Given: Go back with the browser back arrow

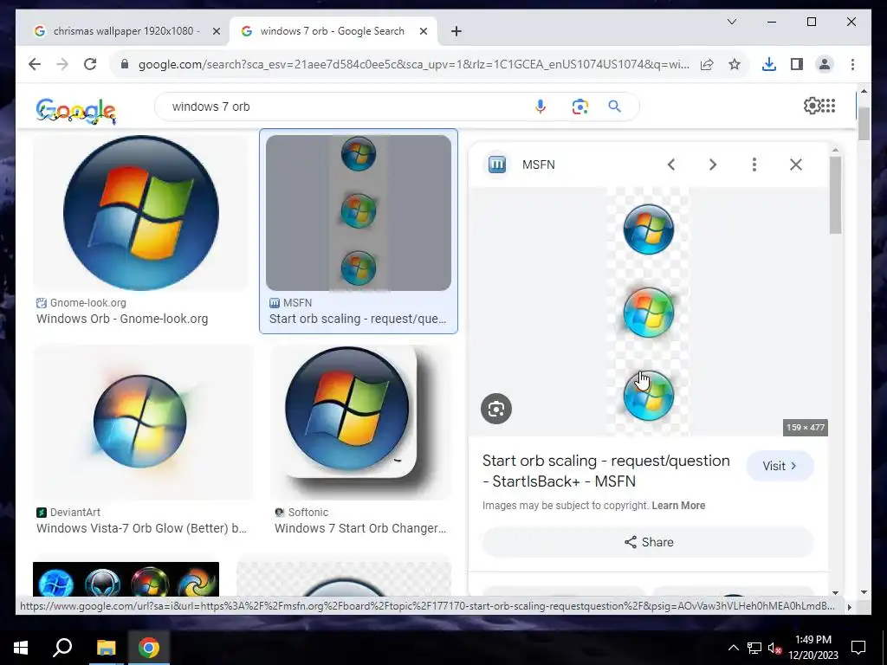Looking at the screenshot, I should pyautogui.click(x=35, y=64).
